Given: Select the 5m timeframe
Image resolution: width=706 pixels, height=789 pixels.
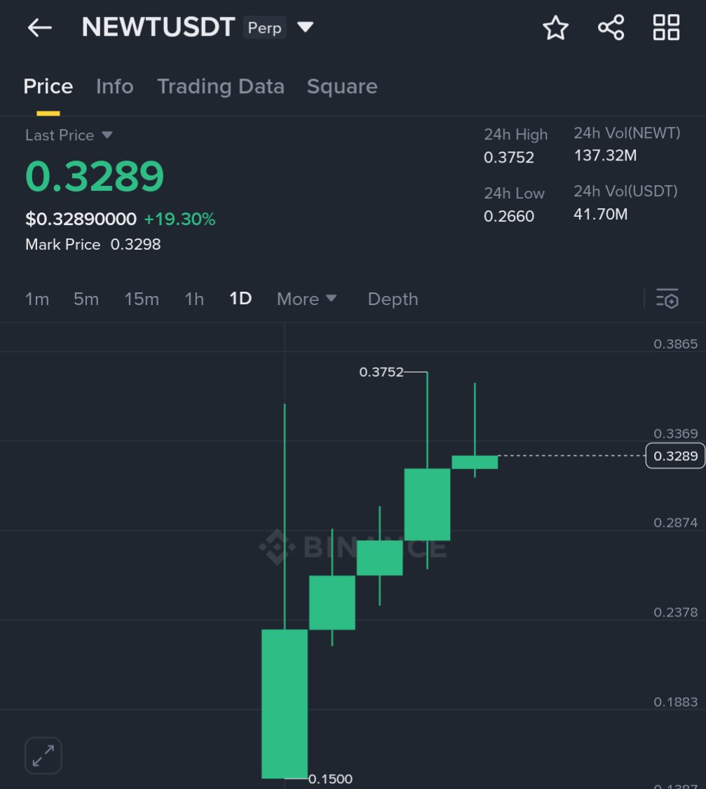Looking at the screenshot, I should coord(86,299).
